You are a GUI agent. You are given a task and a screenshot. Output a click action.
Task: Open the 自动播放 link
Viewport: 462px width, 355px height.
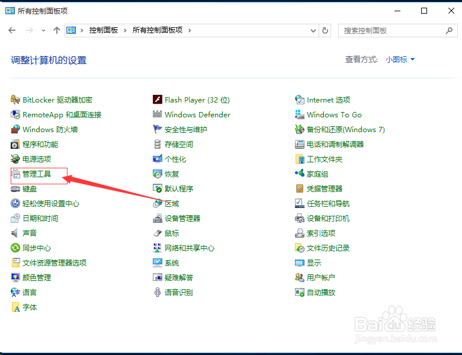[x=321, y=293]
